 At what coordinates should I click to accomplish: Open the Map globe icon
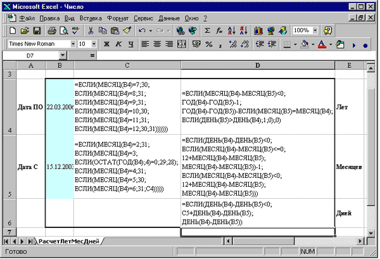270,31
